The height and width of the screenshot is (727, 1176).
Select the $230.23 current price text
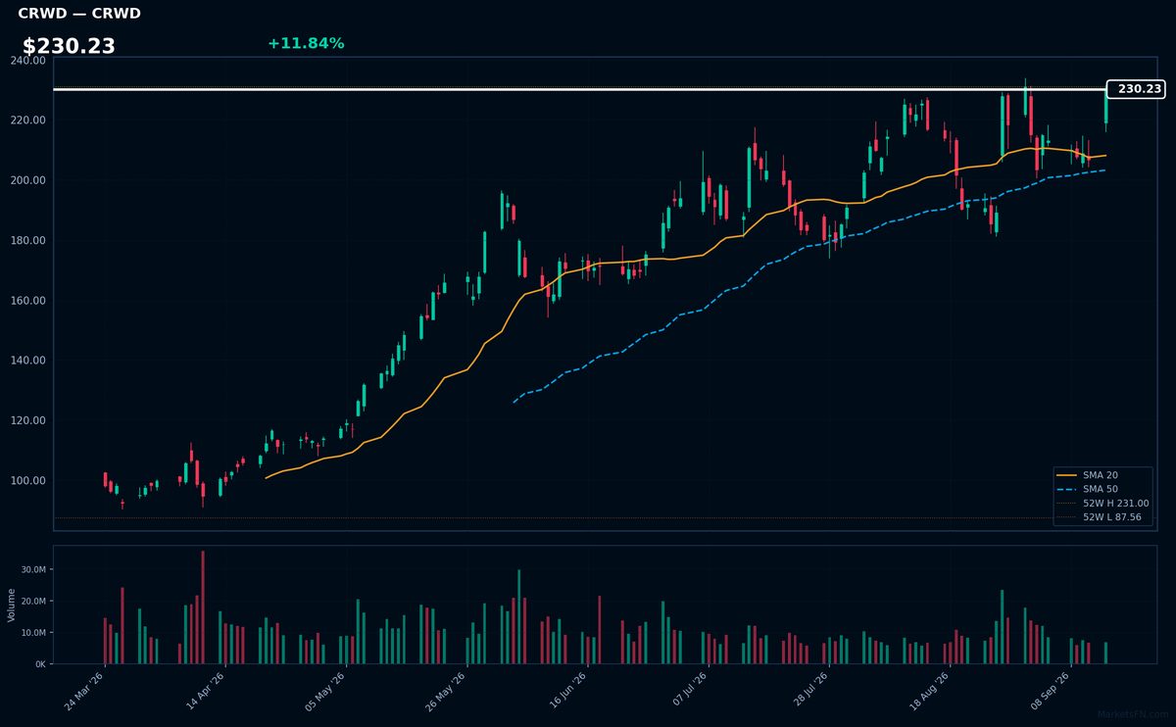[69, 46]
